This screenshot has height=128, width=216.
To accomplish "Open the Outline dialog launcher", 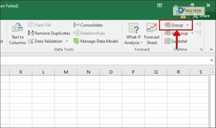I will click(202, 49).
